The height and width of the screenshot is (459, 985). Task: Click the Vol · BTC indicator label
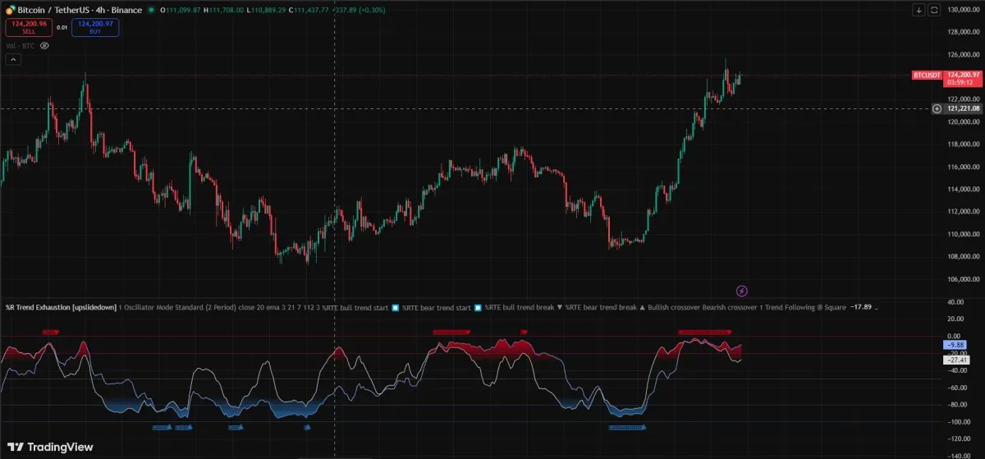tap(21, 46)
